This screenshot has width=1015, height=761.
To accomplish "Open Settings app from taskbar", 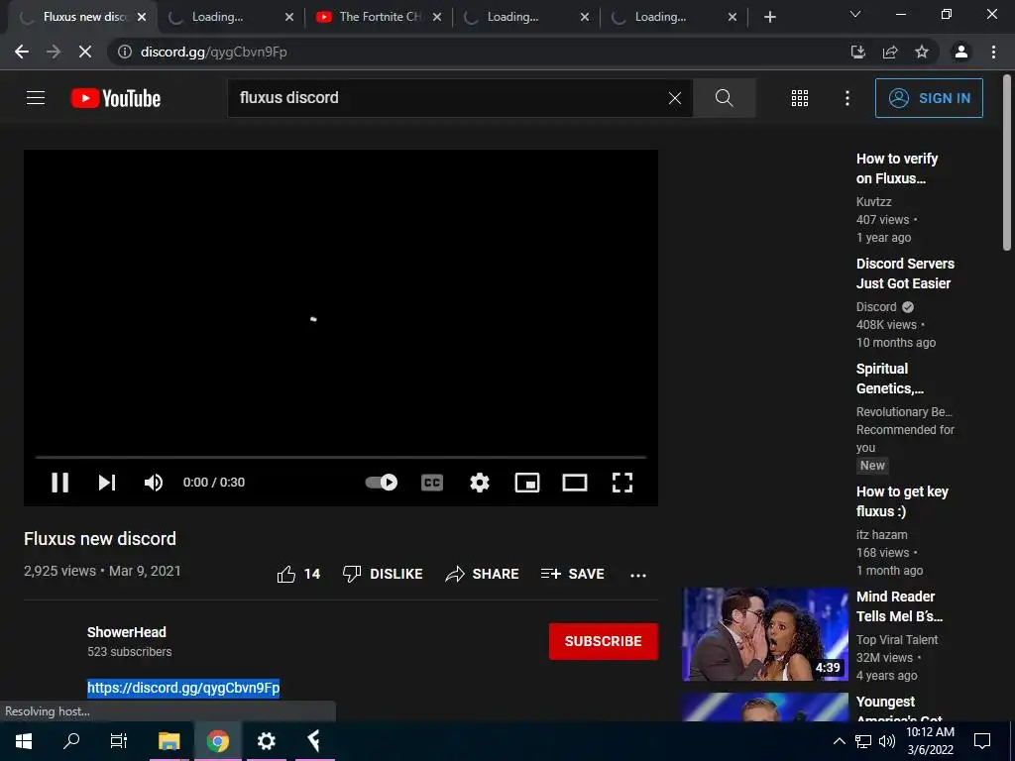I will 266,741.
